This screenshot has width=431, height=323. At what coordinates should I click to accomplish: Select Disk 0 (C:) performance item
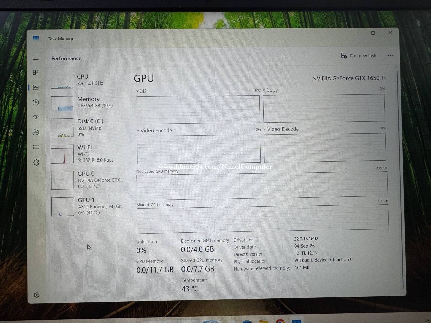click(87, 128)
